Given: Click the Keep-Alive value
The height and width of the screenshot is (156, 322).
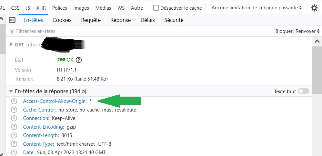Looking at the screenshot, I should [64, 118].
